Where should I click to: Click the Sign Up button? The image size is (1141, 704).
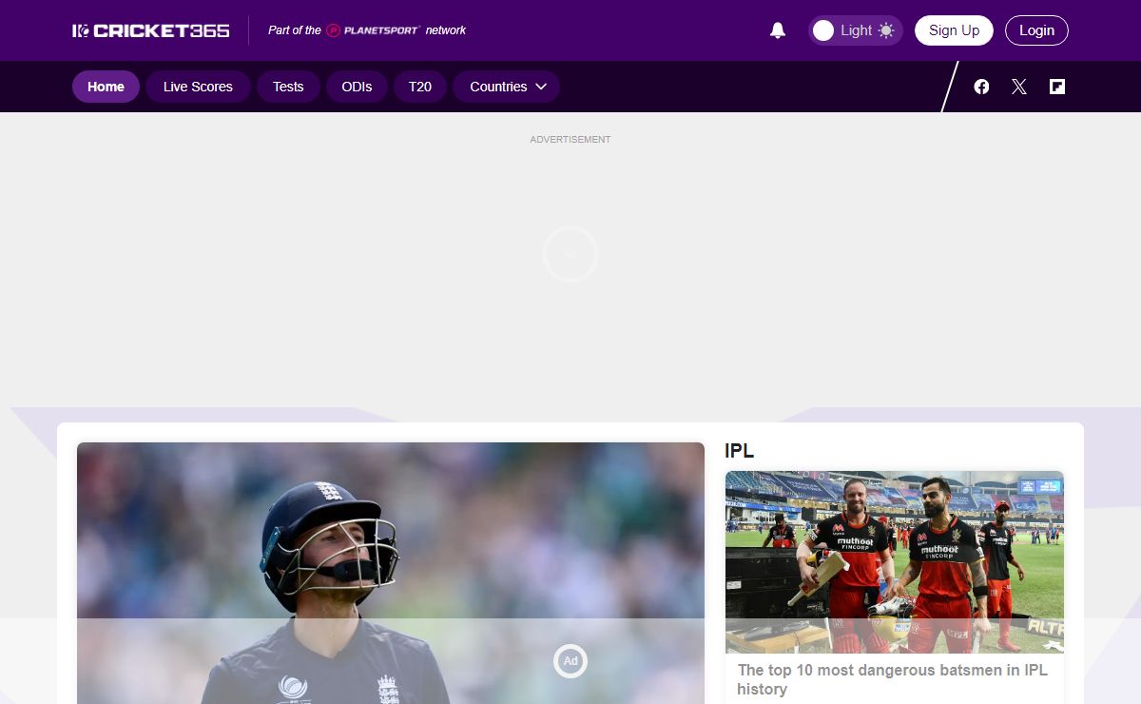pyautogui.click(x=954, y=30)
